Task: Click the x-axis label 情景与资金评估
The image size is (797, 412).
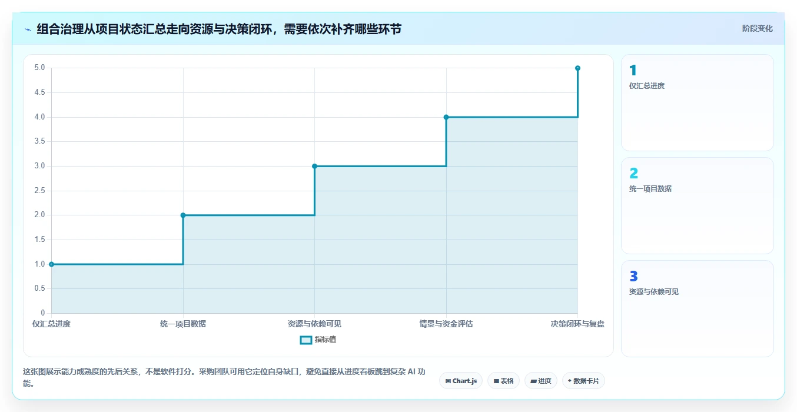Action: (446, 324)
